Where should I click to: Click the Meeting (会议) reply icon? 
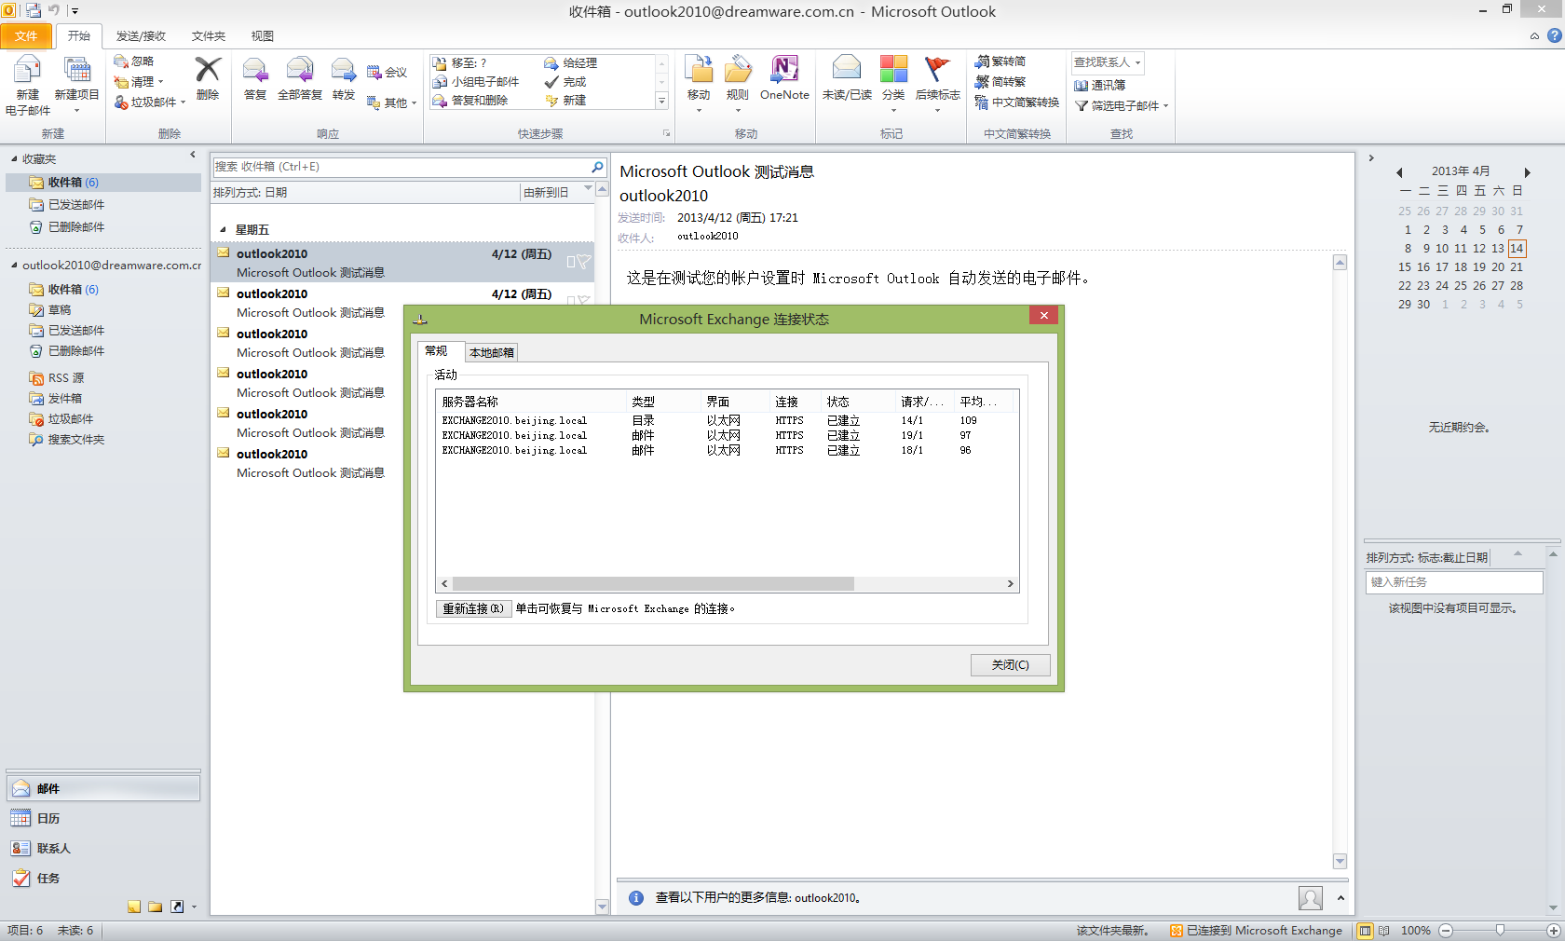tap(374, 73)
